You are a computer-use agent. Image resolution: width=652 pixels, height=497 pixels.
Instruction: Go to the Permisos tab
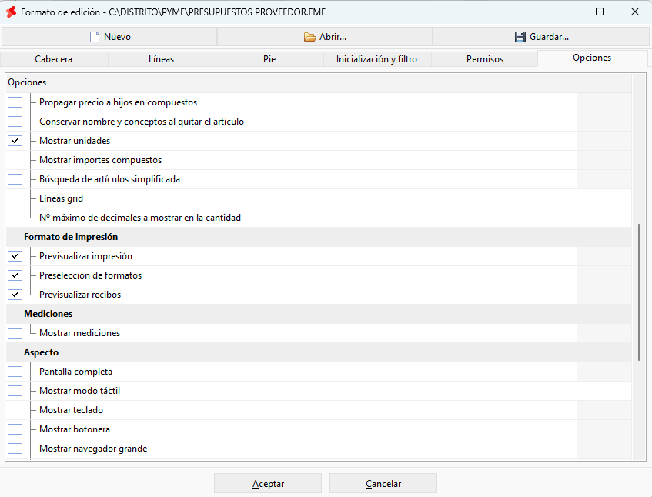pos(484,59)
